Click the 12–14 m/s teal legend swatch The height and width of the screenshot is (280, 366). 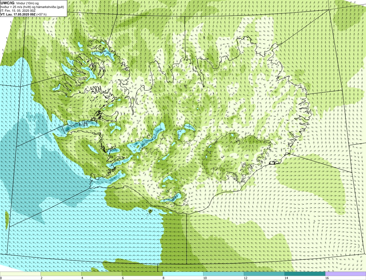click(264, 274)
